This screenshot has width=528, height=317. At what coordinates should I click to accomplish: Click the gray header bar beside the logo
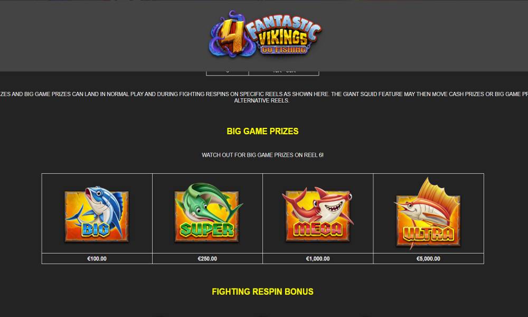(101, 35)
